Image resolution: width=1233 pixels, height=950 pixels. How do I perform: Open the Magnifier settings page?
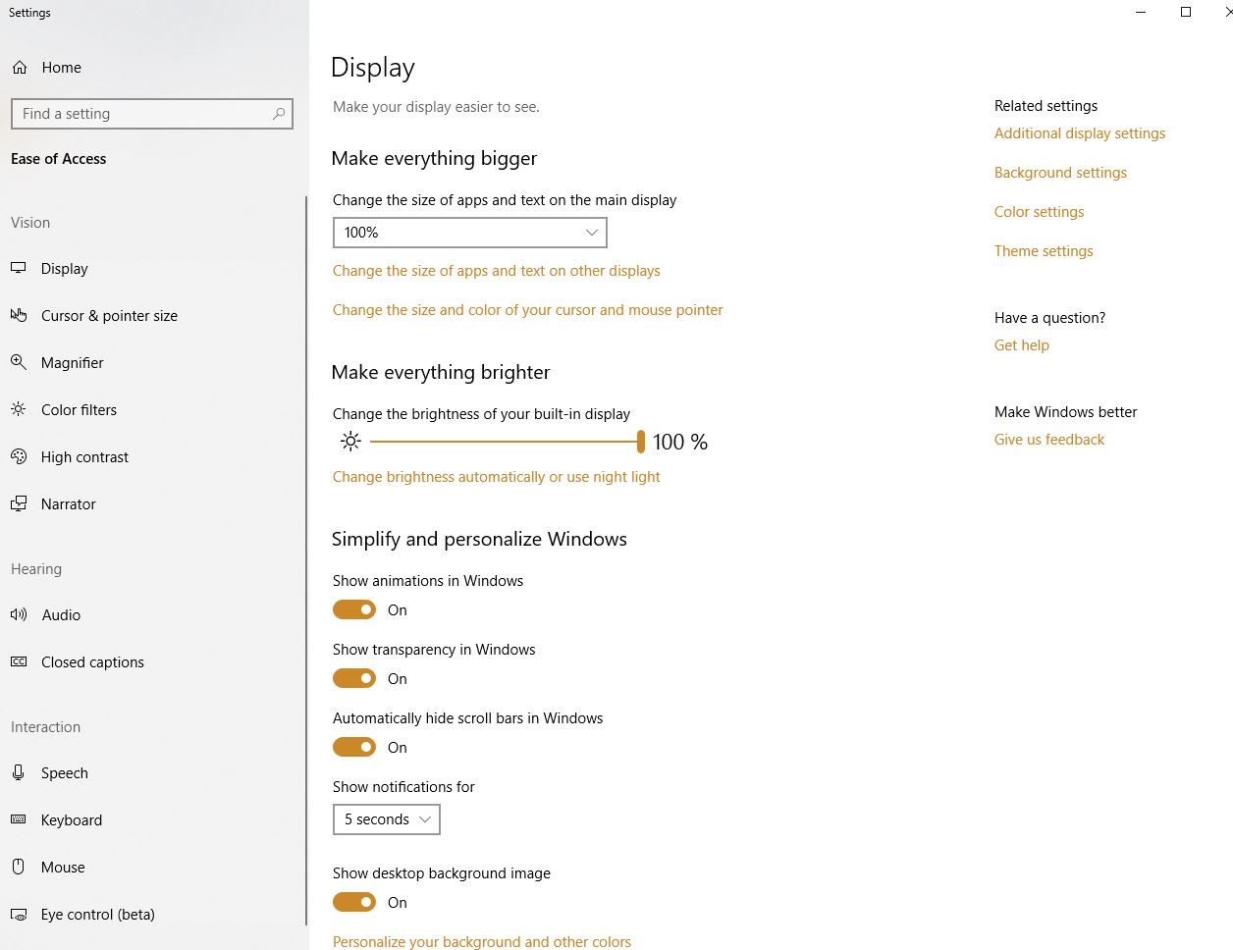[72, 362]
